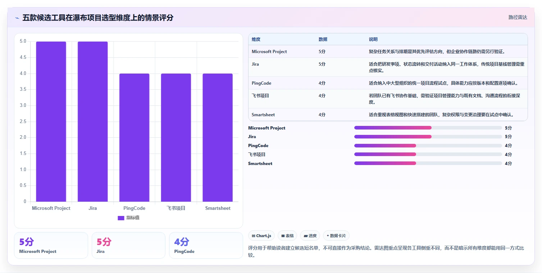Click the Microsoft Project table row name
This screenshot has height=273, width=542.
pos(269,52)
